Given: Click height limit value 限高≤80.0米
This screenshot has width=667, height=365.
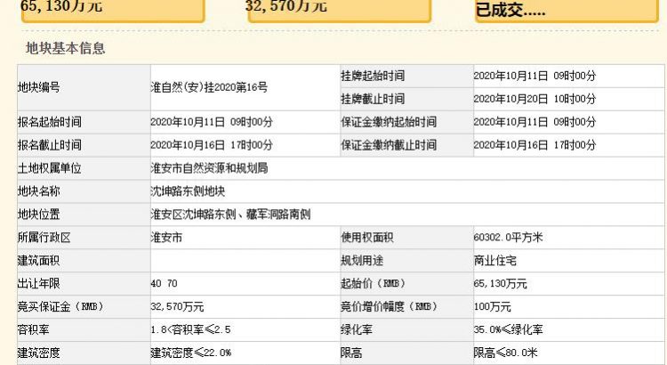Looking at the screenshot, I should (x=506, y=353).
